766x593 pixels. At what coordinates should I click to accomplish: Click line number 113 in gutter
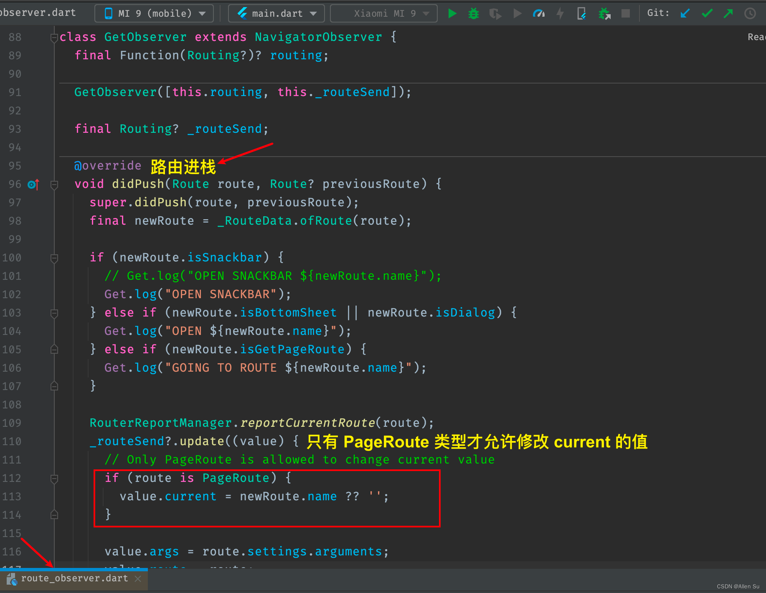click(x=12, y=497)
